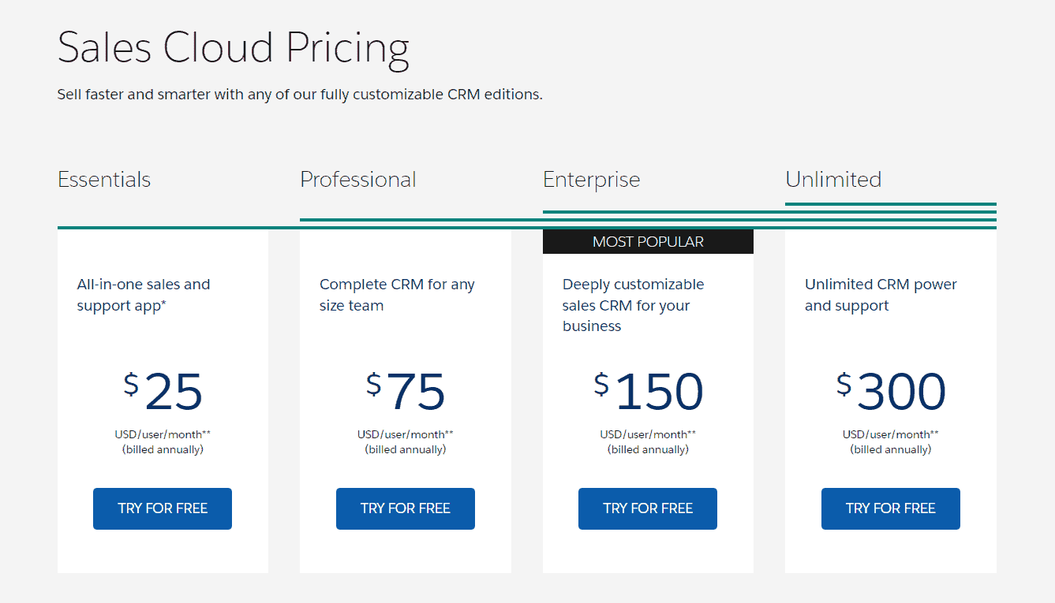Click the $150 Enterprise price
1055x603 pixels.
click(x=649, y=392)
